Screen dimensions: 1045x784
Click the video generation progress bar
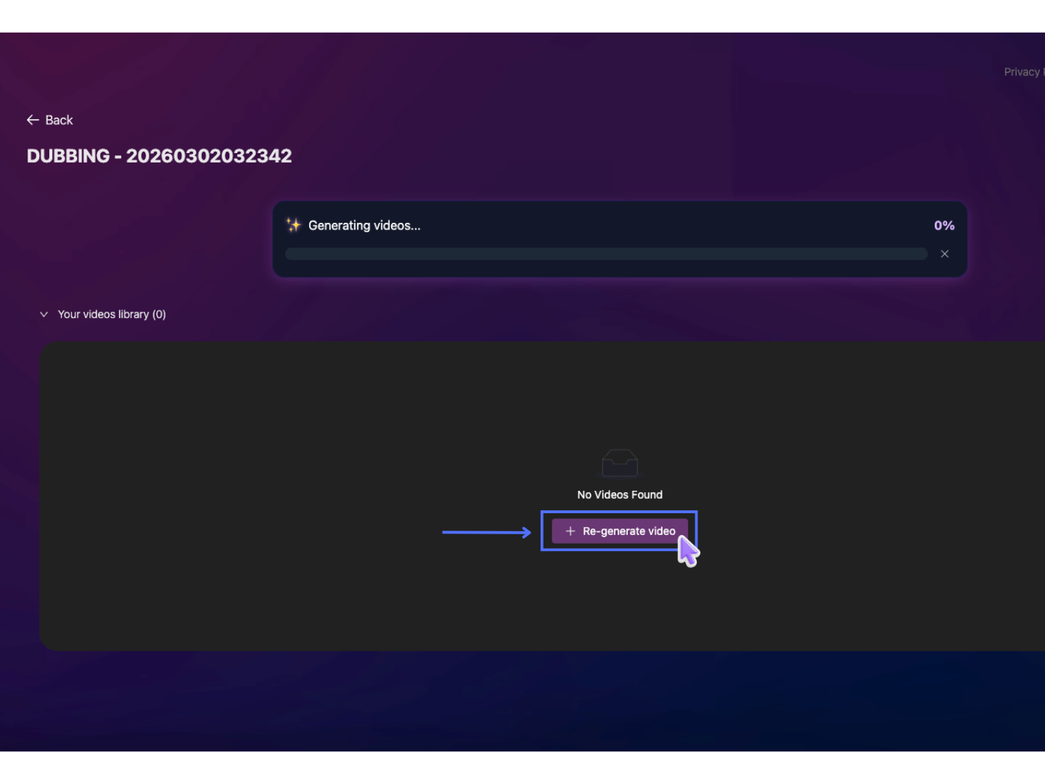click(x=606, y=254)
